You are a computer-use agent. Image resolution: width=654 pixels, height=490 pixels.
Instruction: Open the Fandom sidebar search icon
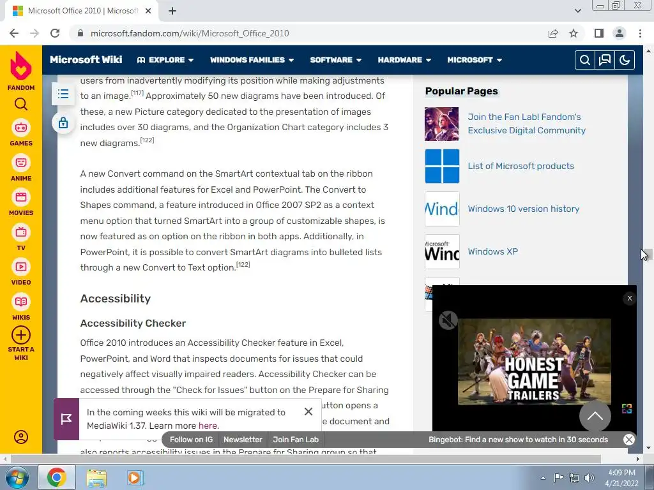point(21,104)
